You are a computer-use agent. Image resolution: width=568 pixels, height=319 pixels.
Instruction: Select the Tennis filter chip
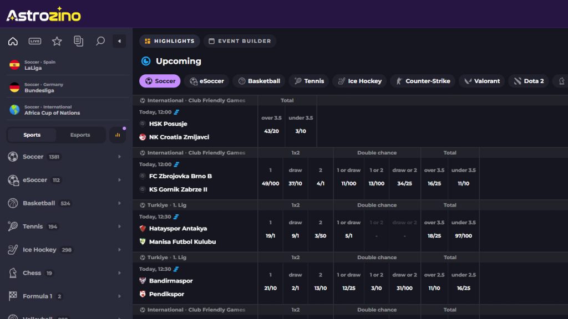[x=309, y=81]
